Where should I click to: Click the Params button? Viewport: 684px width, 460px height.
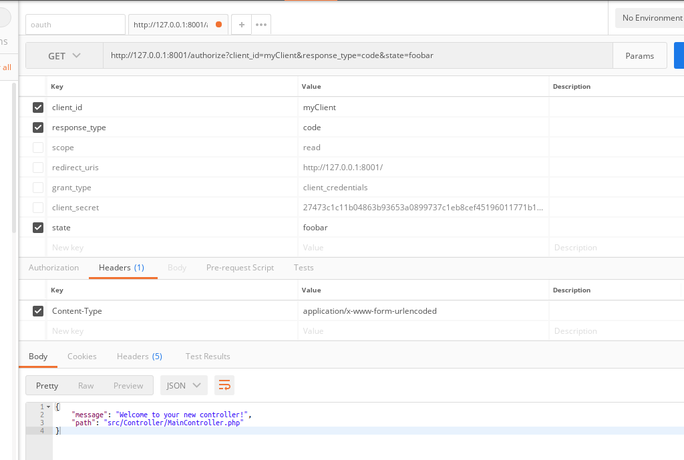pyautogui.click(x=639, y=55)
